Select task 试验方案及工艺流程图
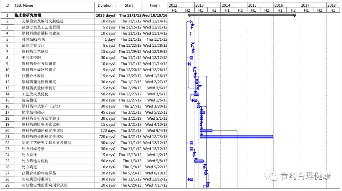The image size is (342, 191). pos(41,27)
